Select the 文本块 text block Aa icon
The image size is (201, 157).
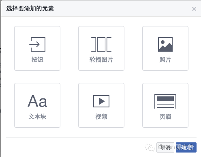pos(37,101)
